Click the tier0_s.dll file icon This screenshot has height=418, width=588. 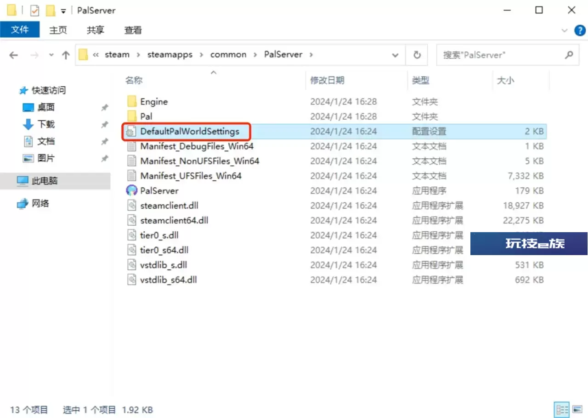point(132,235)
